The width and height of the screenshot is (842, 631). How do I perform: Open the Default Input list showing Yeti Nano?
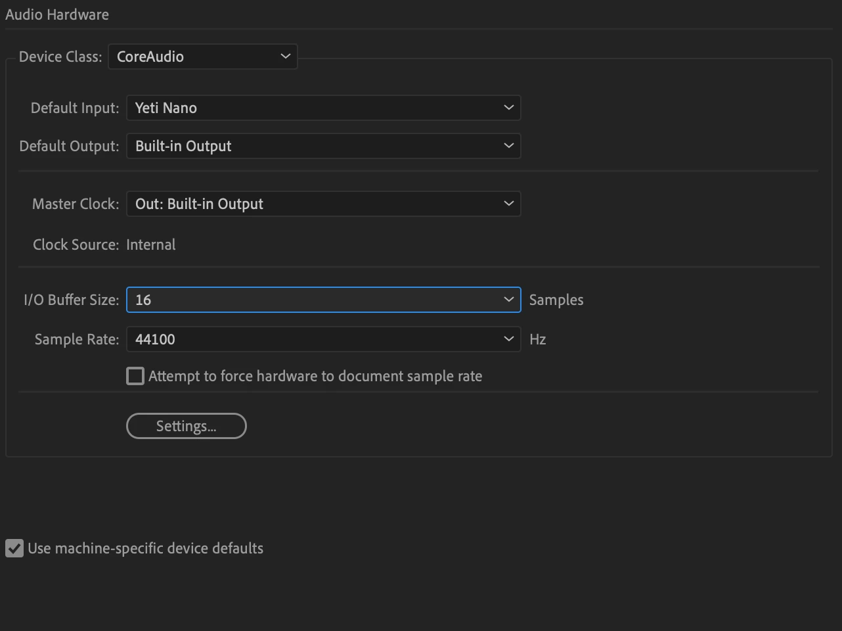click(x=324, y=108)
